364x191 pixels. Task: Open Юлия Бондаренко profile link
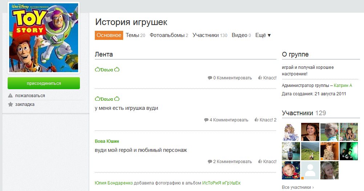click(x=114, y=183)
